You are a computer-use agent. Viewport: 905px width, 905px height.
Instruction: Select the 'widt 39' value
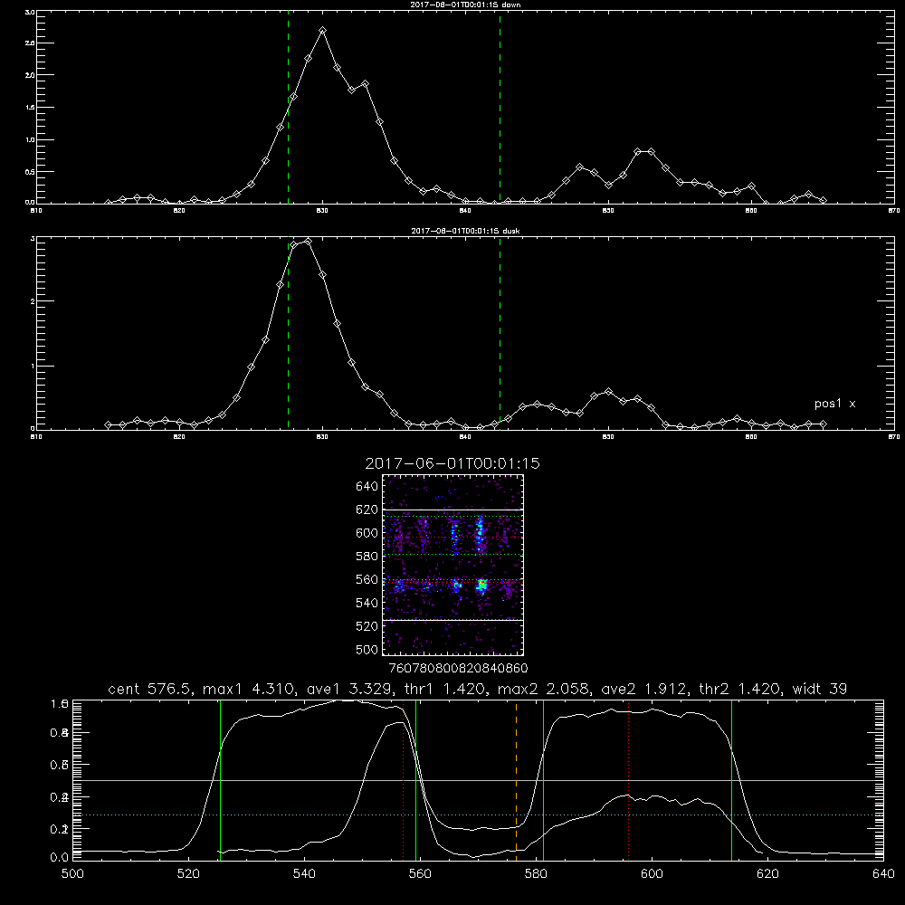point(820,689)
